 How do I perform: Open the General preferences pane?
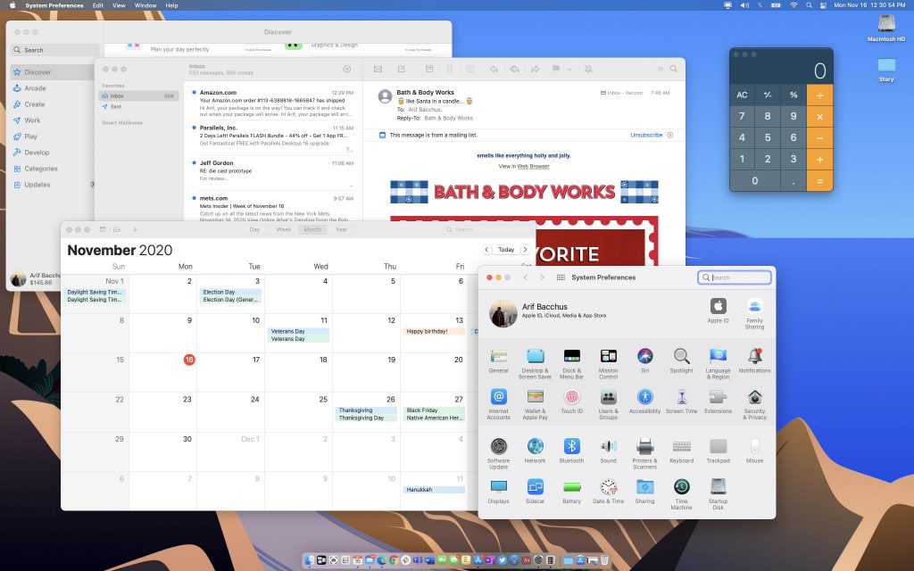498,360
